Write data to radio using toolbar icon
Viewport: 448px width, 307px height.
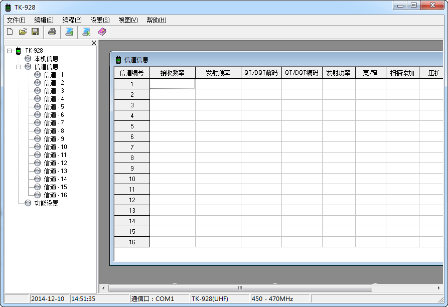(x=86, y=32)
